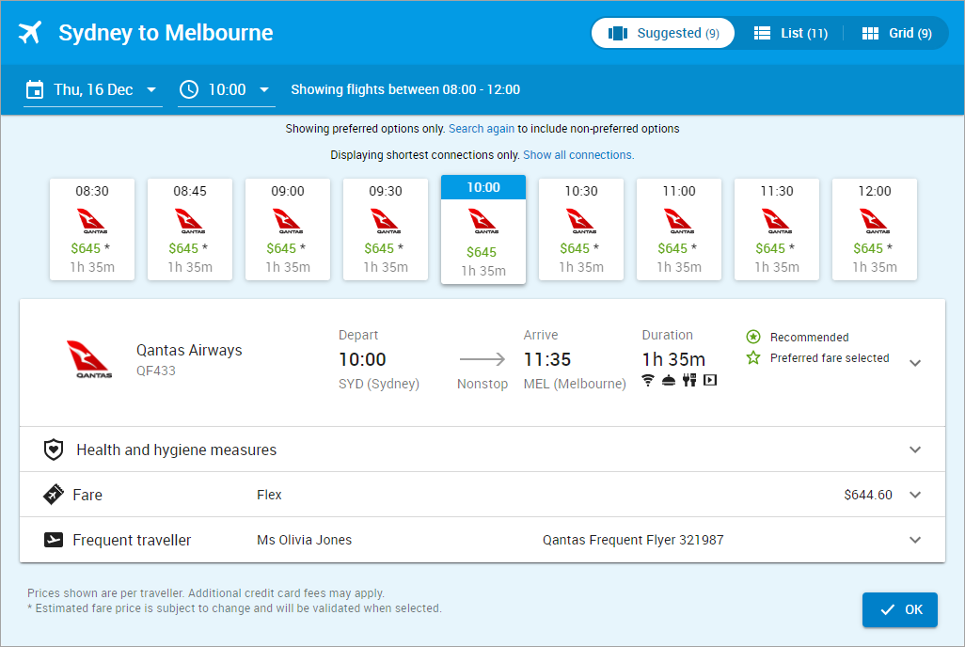
Task: Switch to List (11) view
Action: (791, 33)
